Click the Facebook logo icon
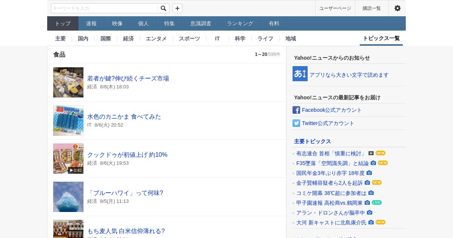453x238 pixels. [296, 110]
